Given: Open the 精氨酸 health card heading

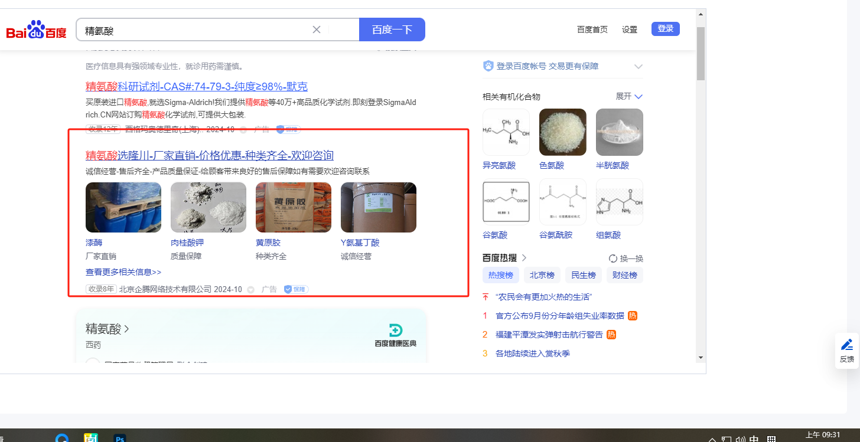Looking at the screenshot, I should click(x=107, y=329).
